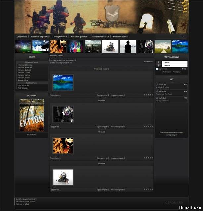Click the password field icon in the login form
Image resolution: width=203 pixels, height=211 pixels.
(x=158, y=66)
